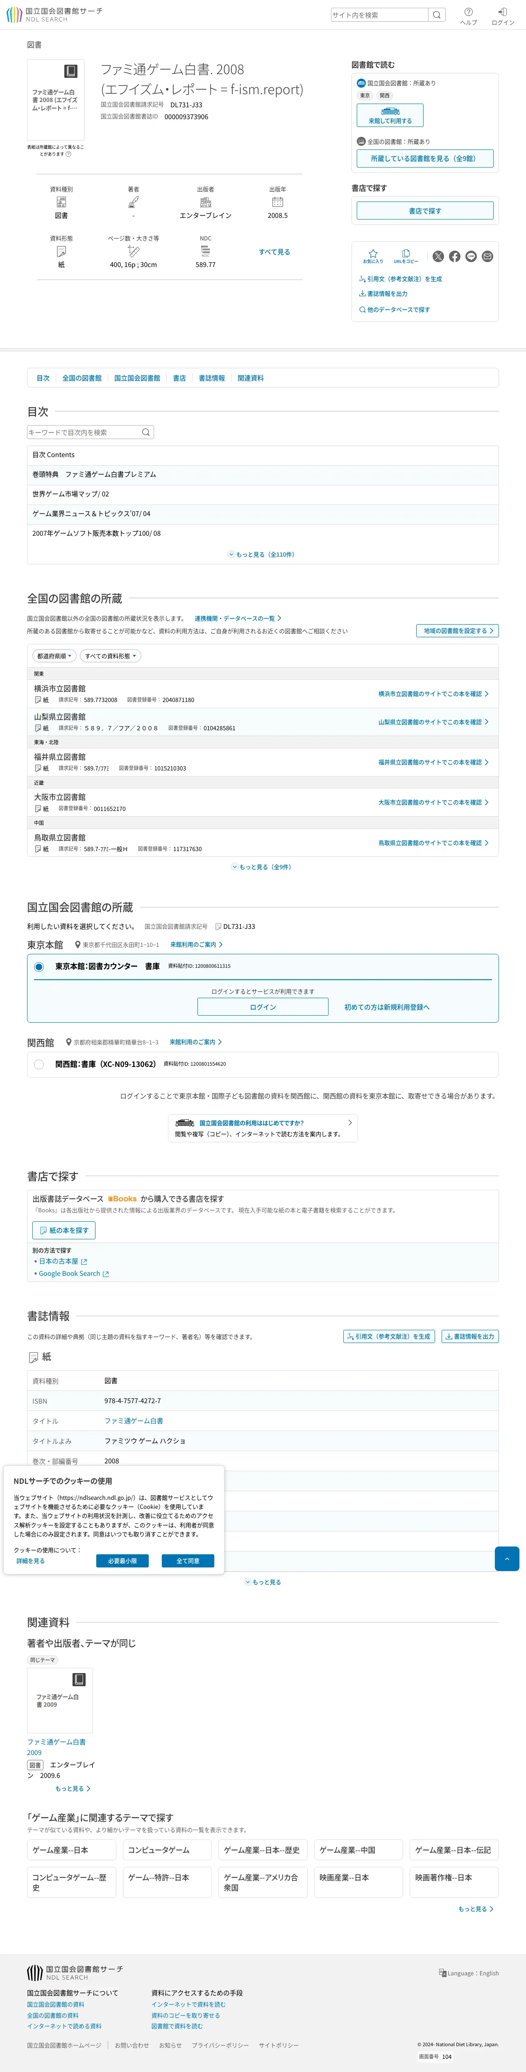Image resolution: width=526 pixels, height=2072 pixels.
Task: Click 連携機関・データベースの一覧 link
Action: [x=238, y=618]
